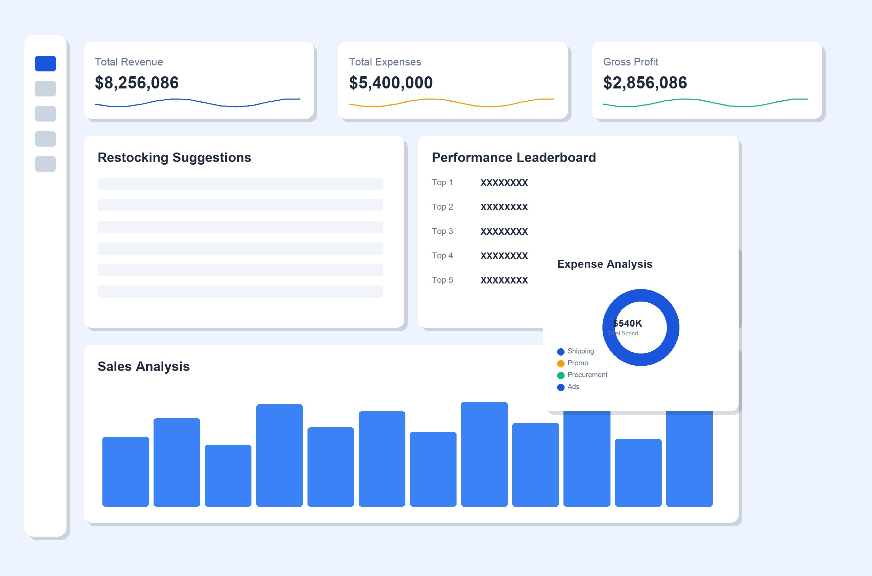Click the green Procurement legend dot
The width and height of the screenshot is (872, 576).
tap(561, 375)
